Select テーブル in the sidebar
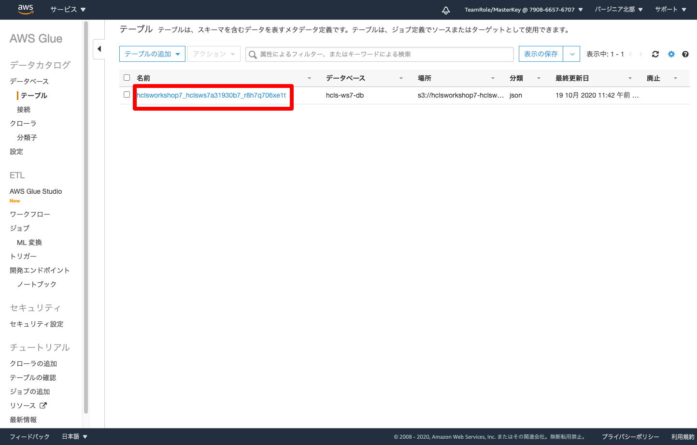 tap(34, 95)
